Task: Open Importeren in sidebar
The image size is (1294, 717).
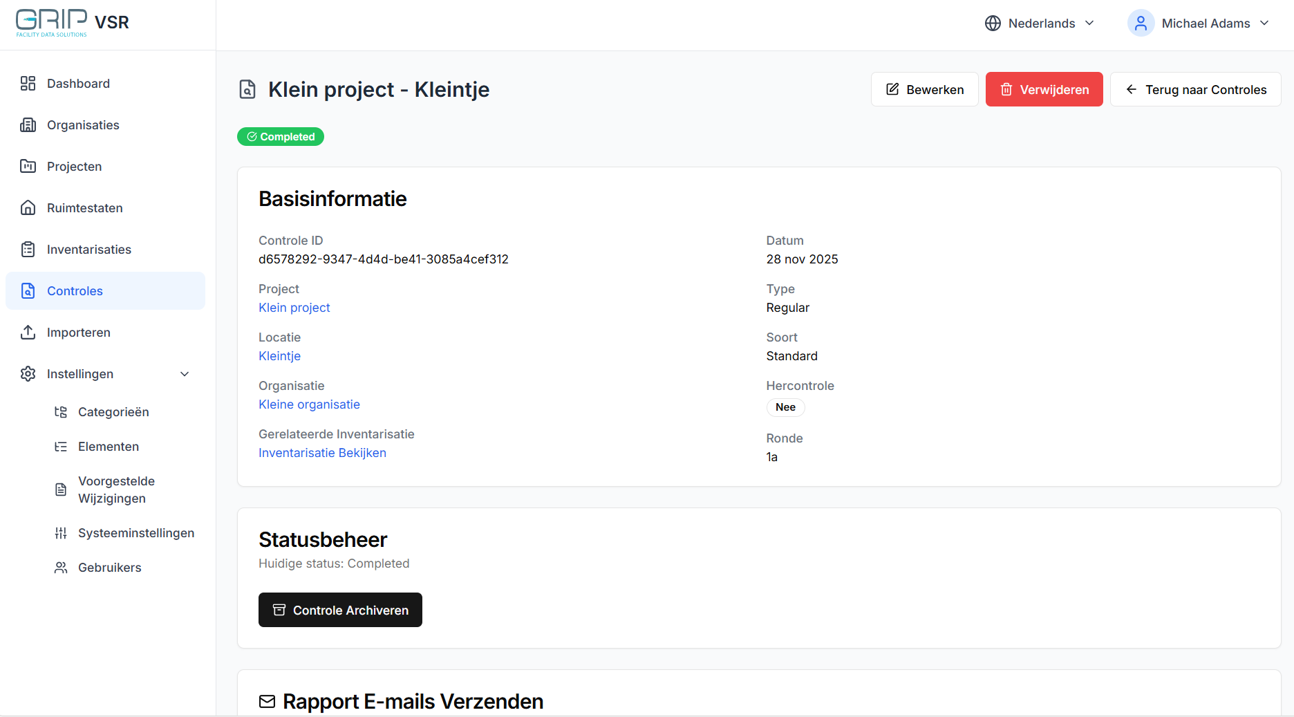Action: point(105,333)
